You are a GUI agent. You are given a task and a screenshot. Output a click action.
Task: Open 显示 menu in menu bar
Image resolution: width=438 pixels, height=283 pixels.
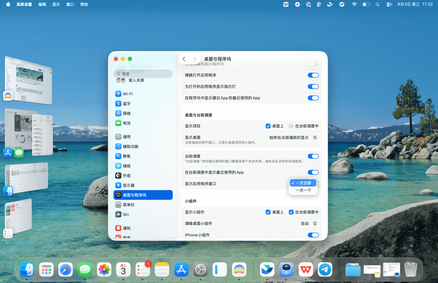(x=56, y=4)
